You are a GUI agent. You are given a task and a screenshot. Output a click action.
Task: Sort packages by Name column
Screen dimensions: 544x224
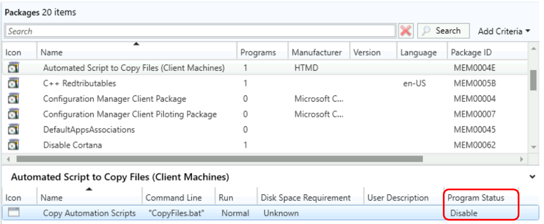point(137,53)
